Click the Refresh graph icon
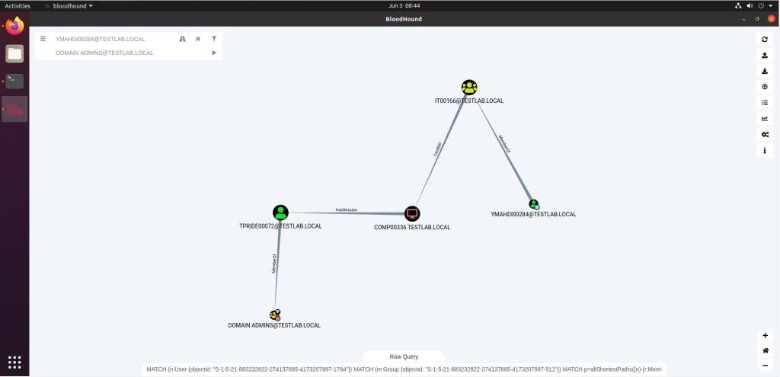The height and width of the screenshot is (377, 780). point(765,40)
